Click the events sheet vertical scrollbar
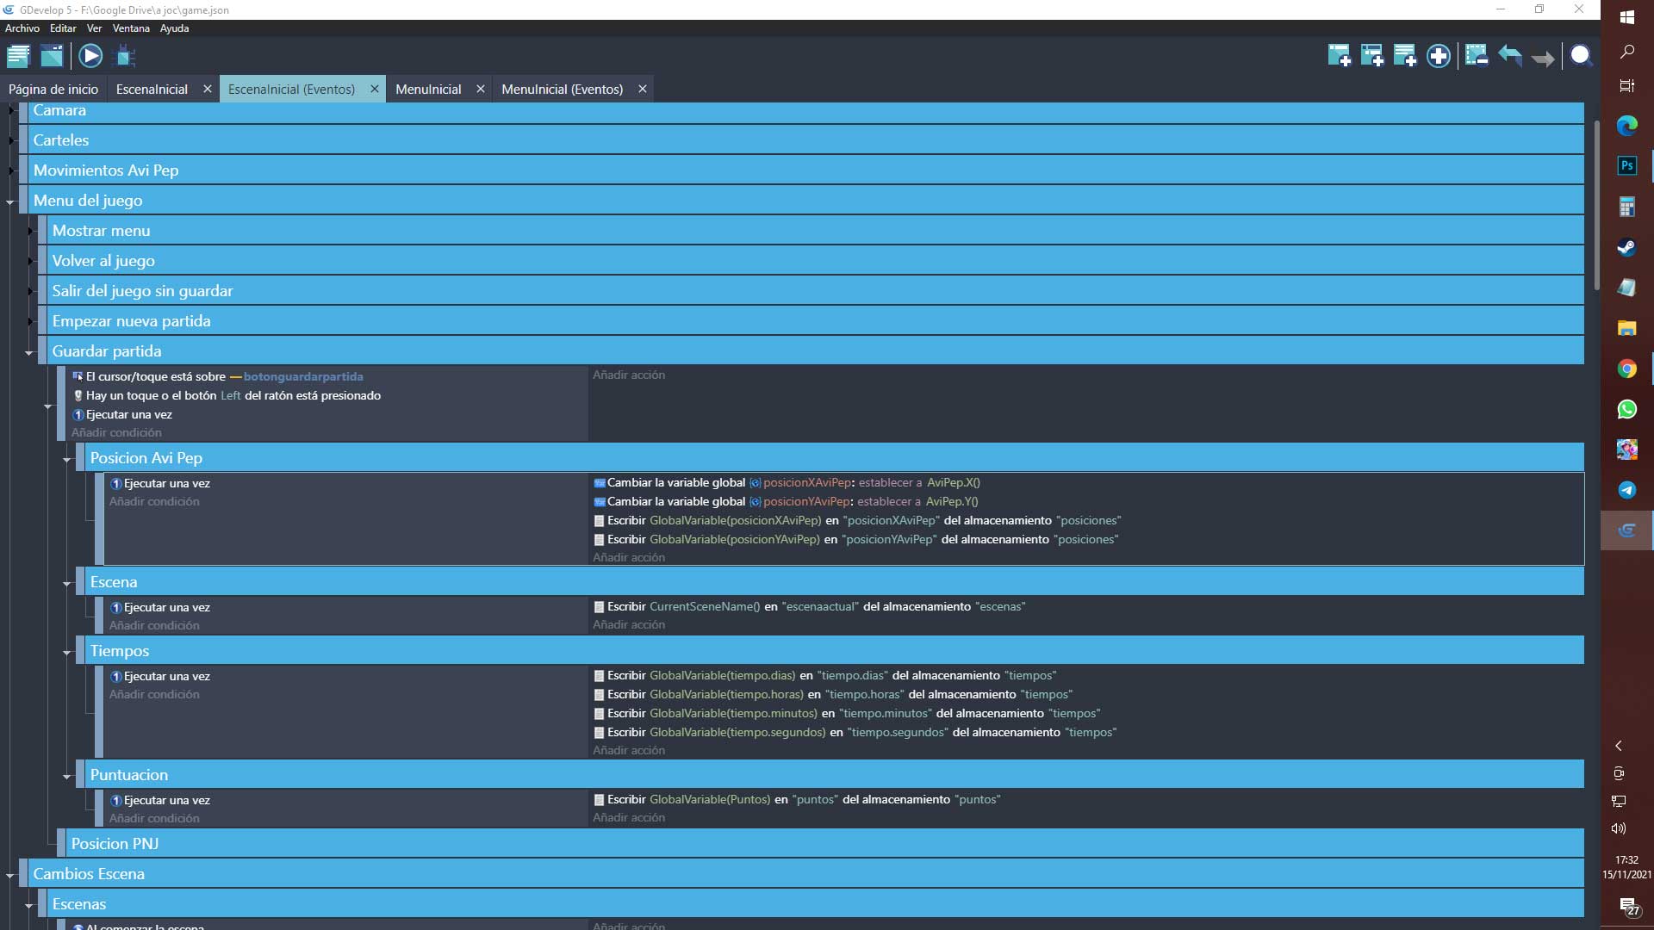 click(1596, 207)
